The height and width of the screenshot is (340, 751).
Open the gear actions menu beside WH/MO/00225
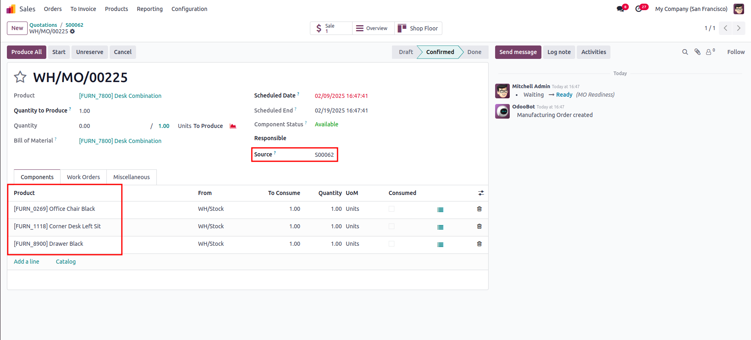point(72,31)
